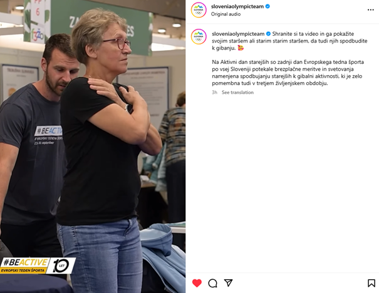Click the #BeActive 10 let logo overlay

(x=38, y=265)
